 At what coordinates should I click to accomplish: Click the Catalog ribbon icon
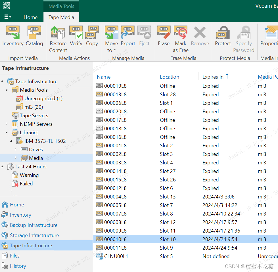click(x=34, y=32)
